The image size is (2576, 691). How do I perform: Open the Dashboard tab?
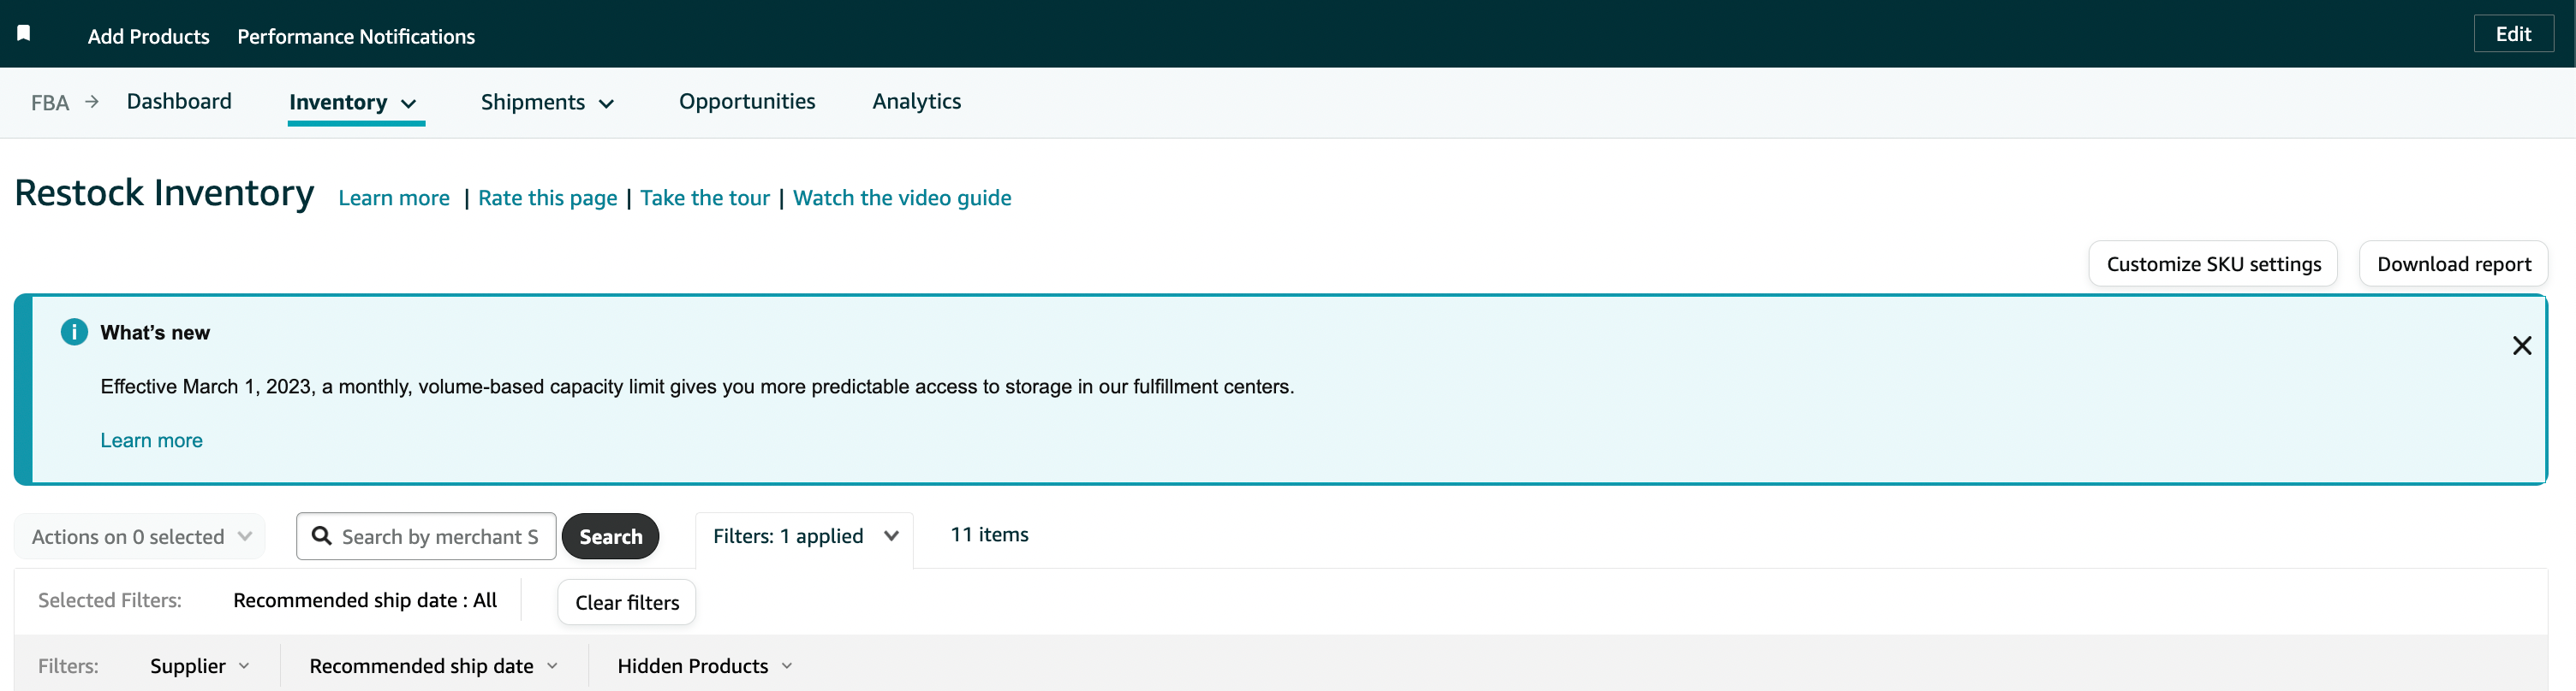coord(179,101)
